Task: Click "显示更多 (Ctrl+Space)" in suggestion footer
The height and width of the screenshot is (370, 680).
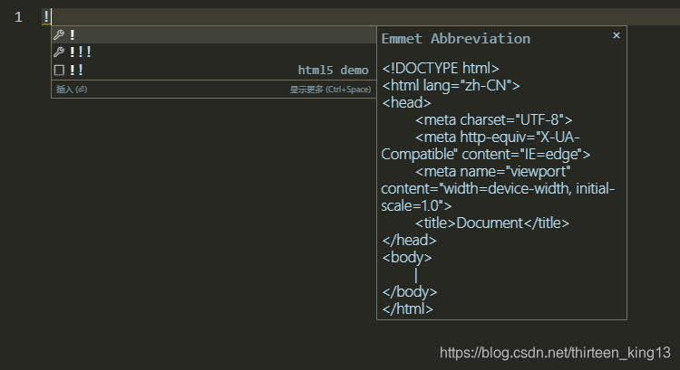Action: tap(330, 90)
